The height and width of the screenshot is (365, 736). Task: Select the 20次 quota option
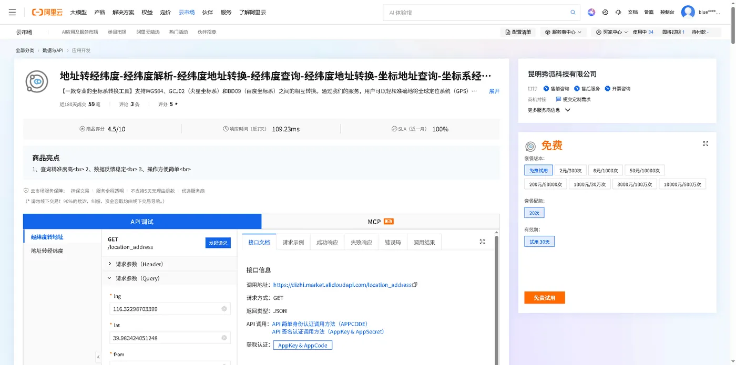(534, 213)
